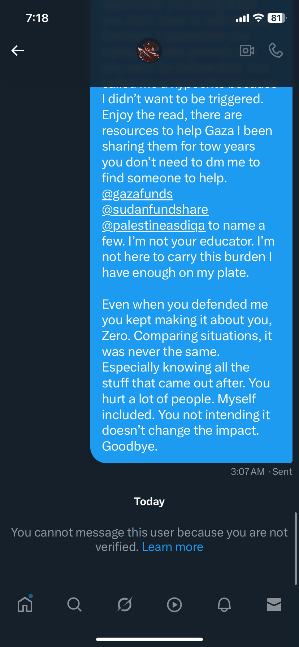
Task: Tap the 3:07 AM Sent timestamp
Action: (261, 472)
